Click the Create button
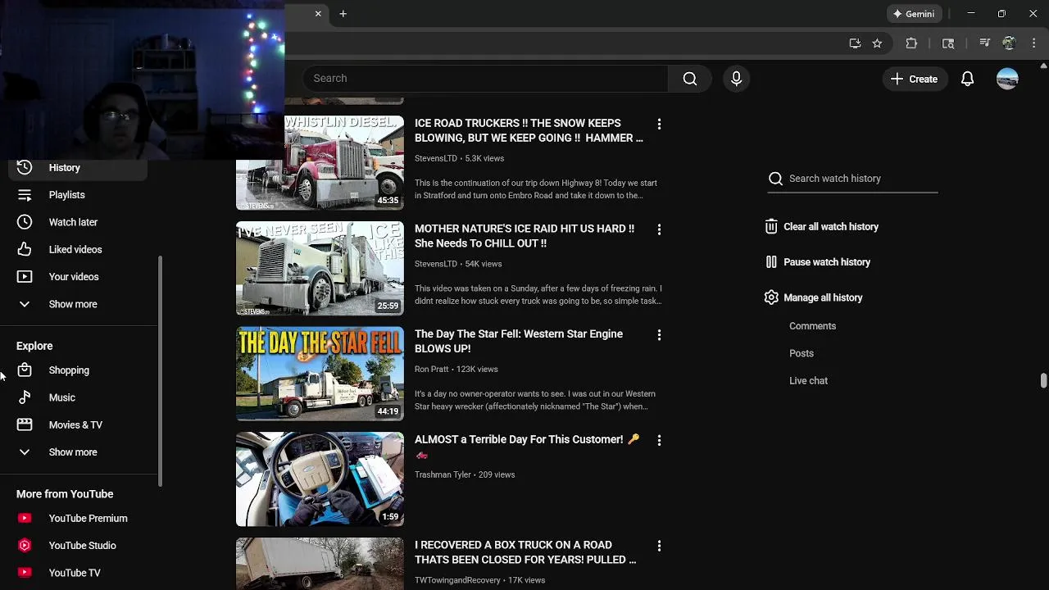The image size is (1049, 590). [x=914, y=79]
